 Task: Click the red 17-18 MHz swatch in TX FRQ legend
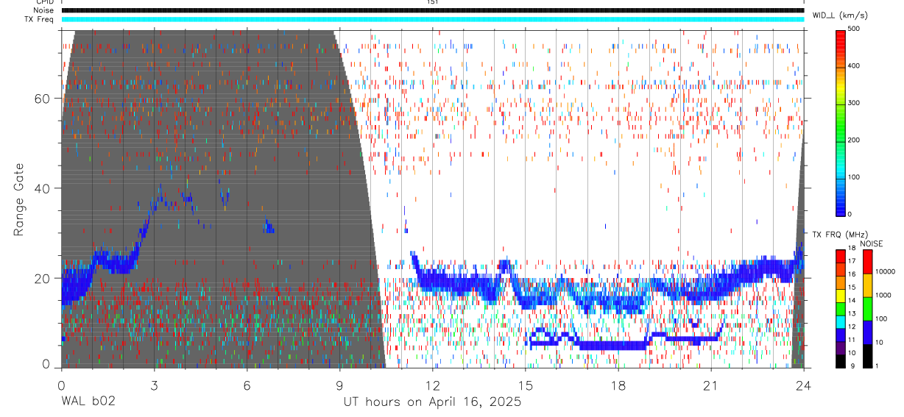(841, 257)
